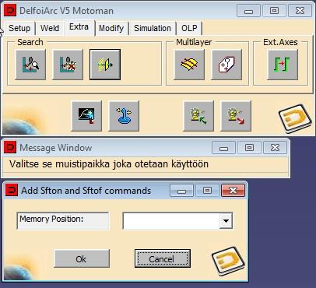Image resolution: width=316 pixels, height=288 pixels.
Task: Click the Delfoi logo in Sfton dialog
Action: point(228,261)
